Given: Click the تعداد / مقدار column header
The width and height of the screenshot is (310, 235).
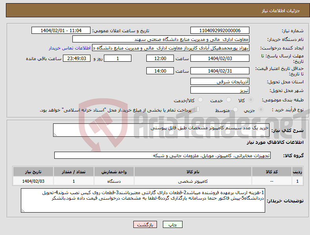Looking at the screenshot, I should coord(74,172).
